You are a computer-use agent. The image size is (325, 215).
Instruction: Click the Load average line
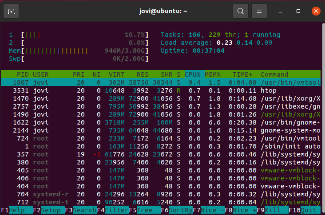click(217, 43)
